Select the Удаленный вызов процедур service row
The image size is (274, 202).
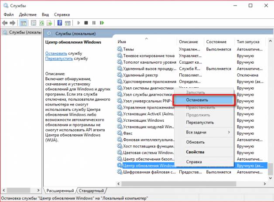pyautogui.click(x=192, y=68)
